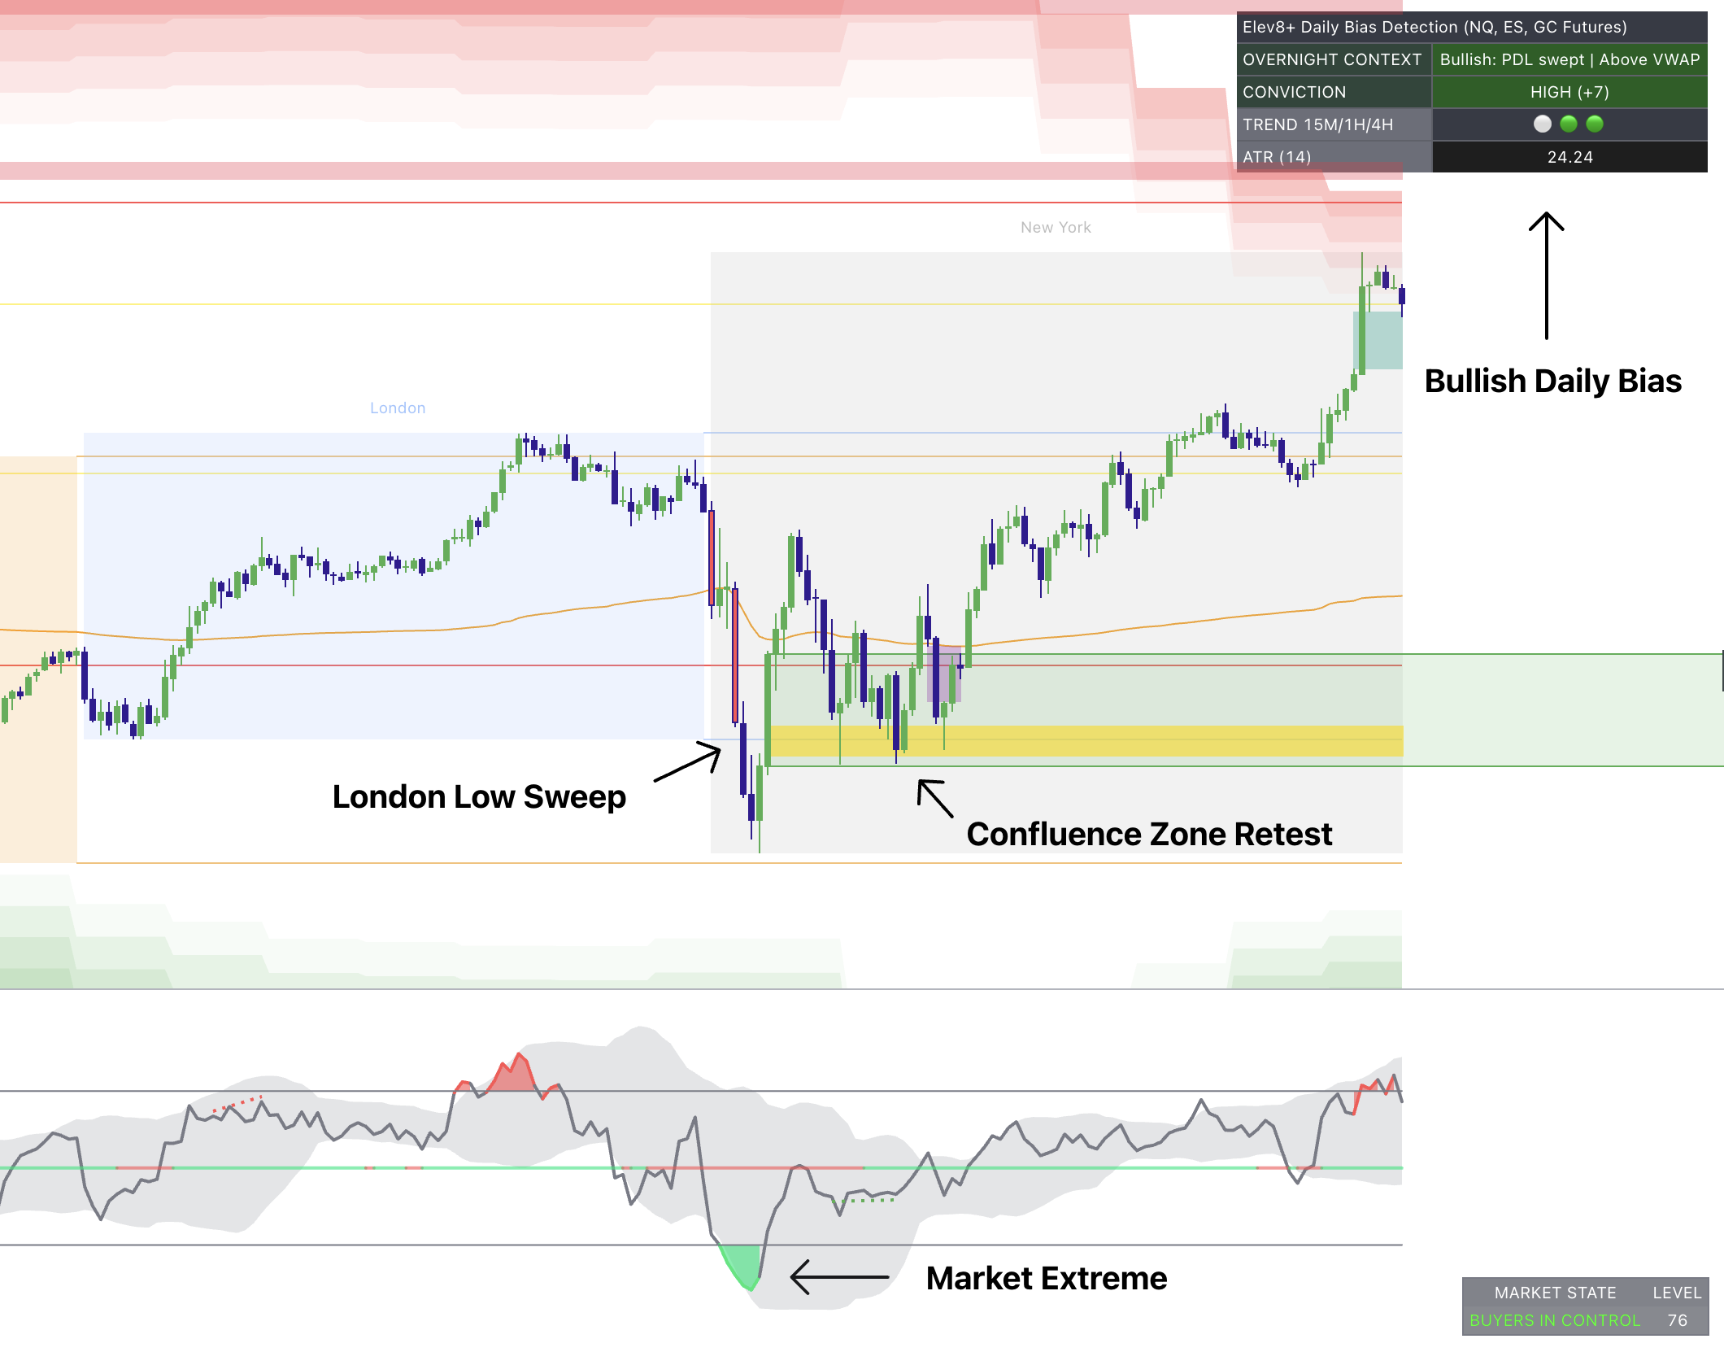Toggle the Bullish: PDL swept overnight context
1724x1352 pixels.
click(1569, 59)
